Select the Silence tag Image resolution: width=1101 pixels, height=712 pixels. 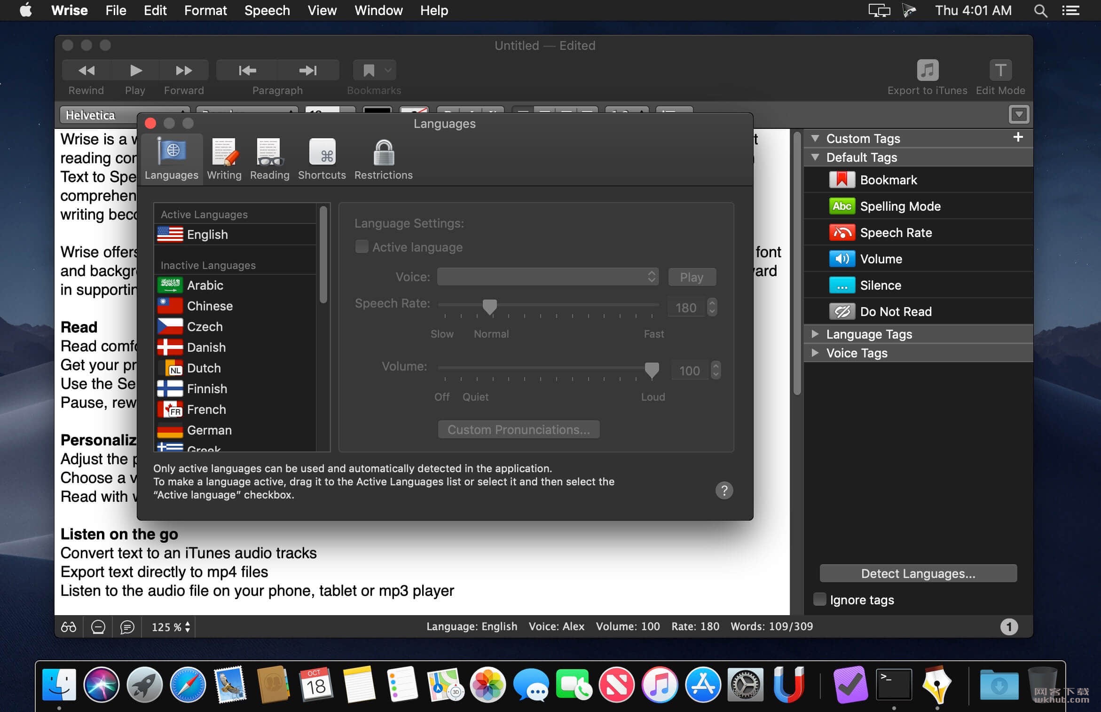tap(918, 285)
